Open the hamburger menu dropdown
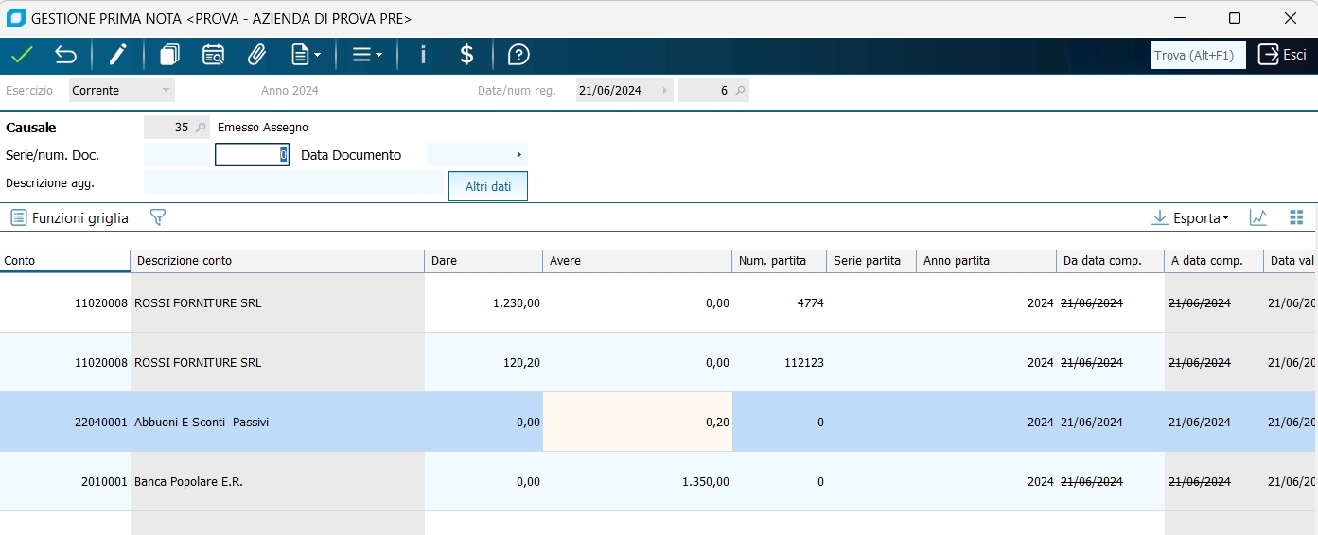Image resolution: width=1318 pixels, height=535 pixels. click(367, 56)
